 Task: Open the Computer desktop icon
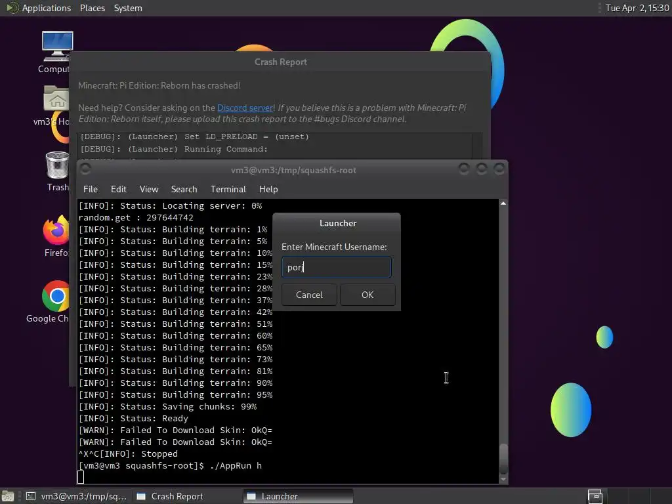coord(56,47)
